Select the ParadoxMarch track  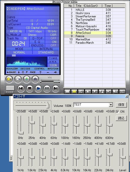pyautogui.click(x=88, y=43)
